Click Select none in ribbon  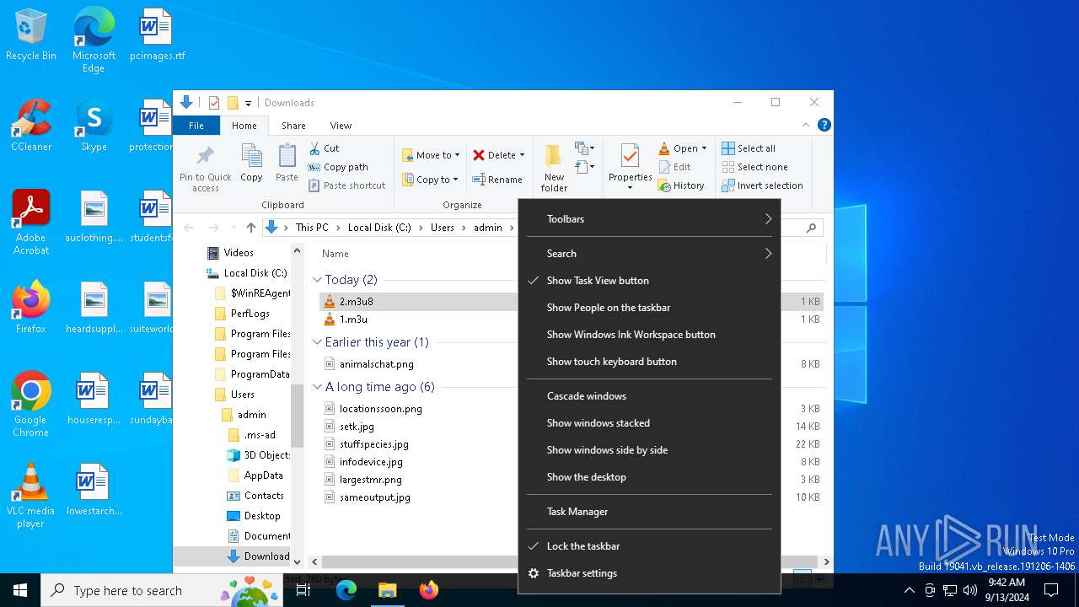[x=754, y=167]
